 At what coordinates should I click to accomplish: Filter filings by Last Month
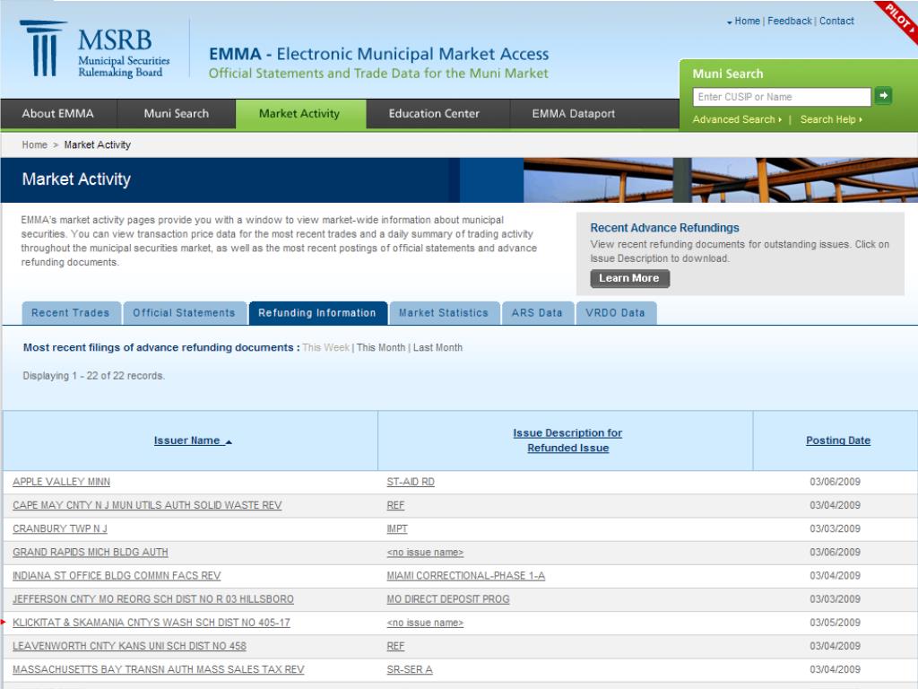click(437, 347)
